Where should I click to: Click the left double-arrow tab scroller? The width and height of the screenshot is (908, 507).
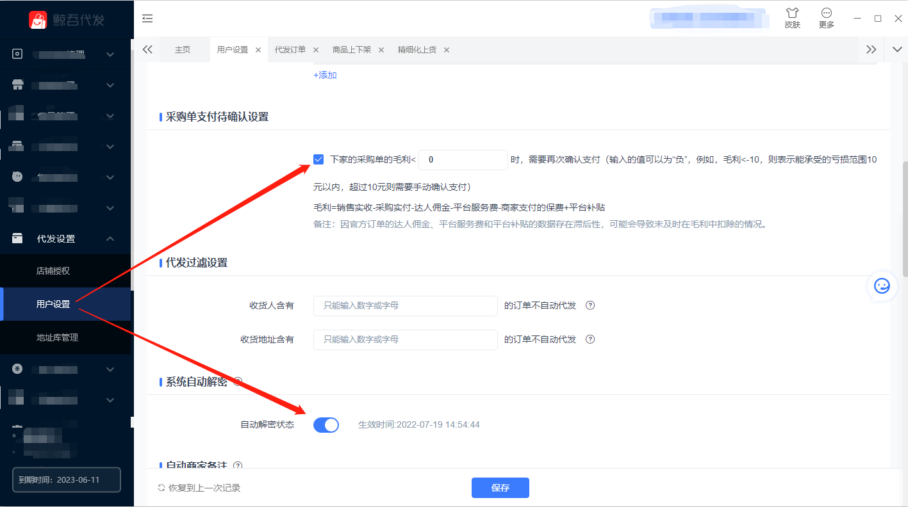coord(147,49)
